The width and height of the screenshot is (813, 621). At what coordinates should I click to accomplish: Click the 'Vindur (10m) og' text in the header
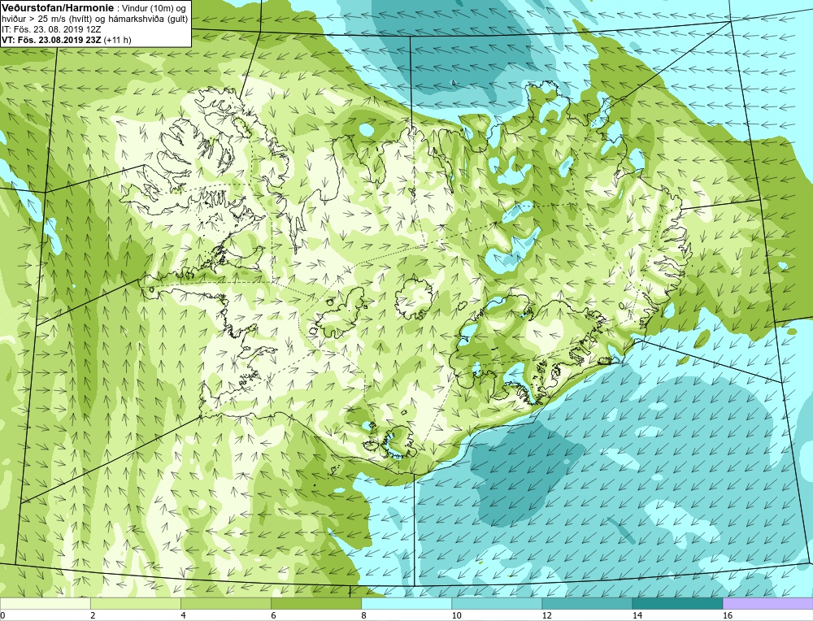[x=154, y=8]
